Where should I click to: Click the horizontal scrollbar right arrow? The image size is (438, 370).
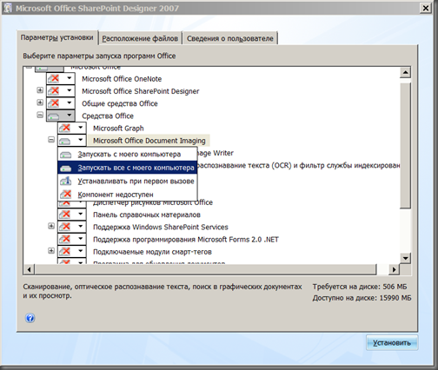tap(394, 269)
